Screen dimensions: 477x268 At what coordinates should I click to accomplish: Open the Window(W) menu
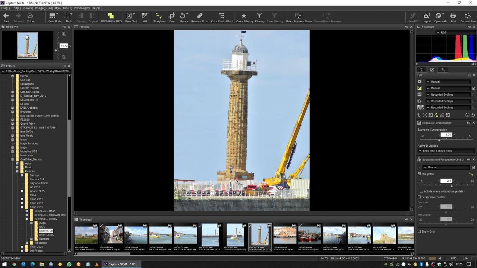pos(82,8)
